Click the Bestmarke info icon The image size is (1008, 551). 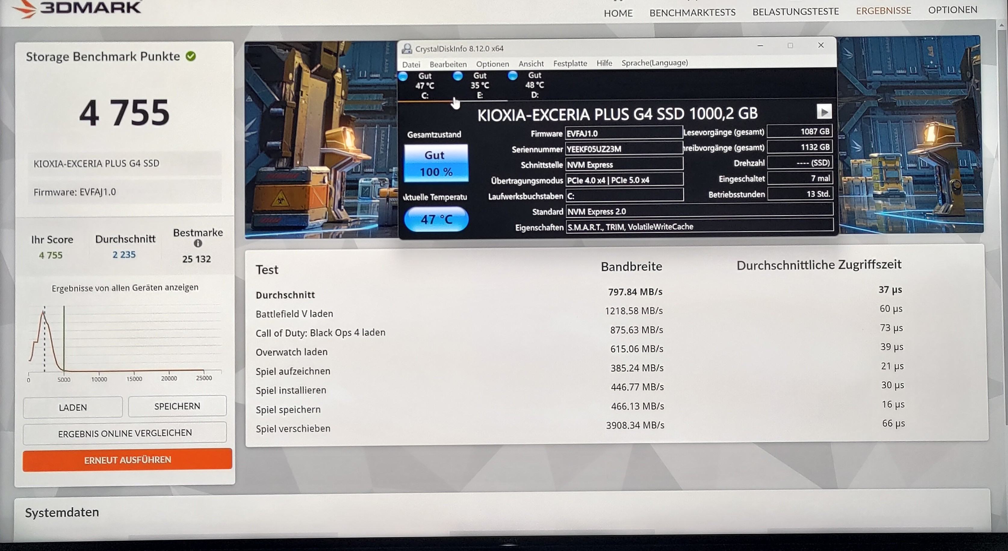(198, 243)
